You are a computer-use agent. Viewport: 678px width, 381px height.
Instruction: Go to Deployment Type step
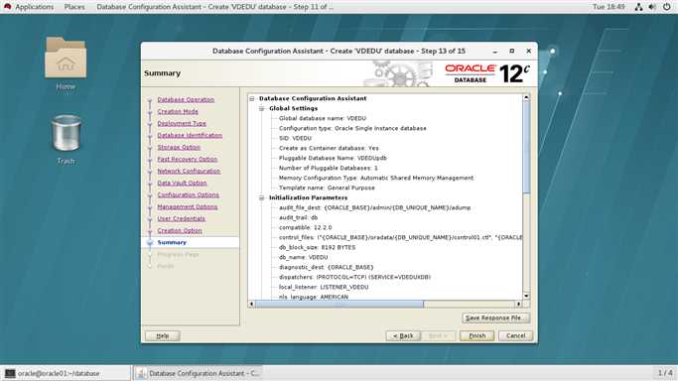click(x=182, y=124)
